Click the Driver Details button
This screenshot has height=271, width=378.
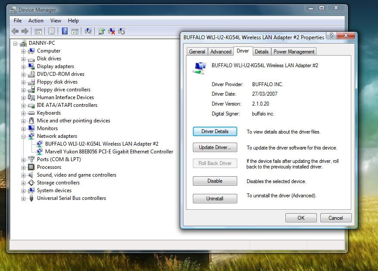coord(215,131)
